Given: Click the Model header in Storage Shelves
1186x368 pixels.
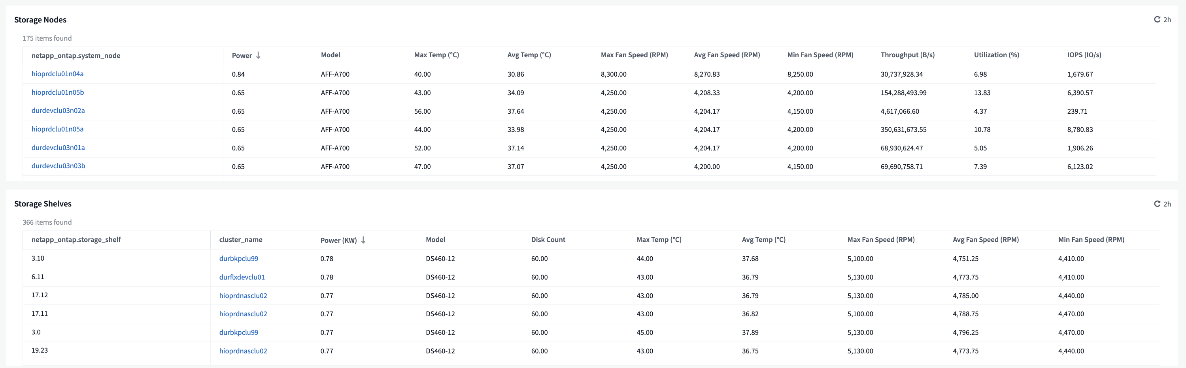Looking at the screenshot, I should (436, 240).
